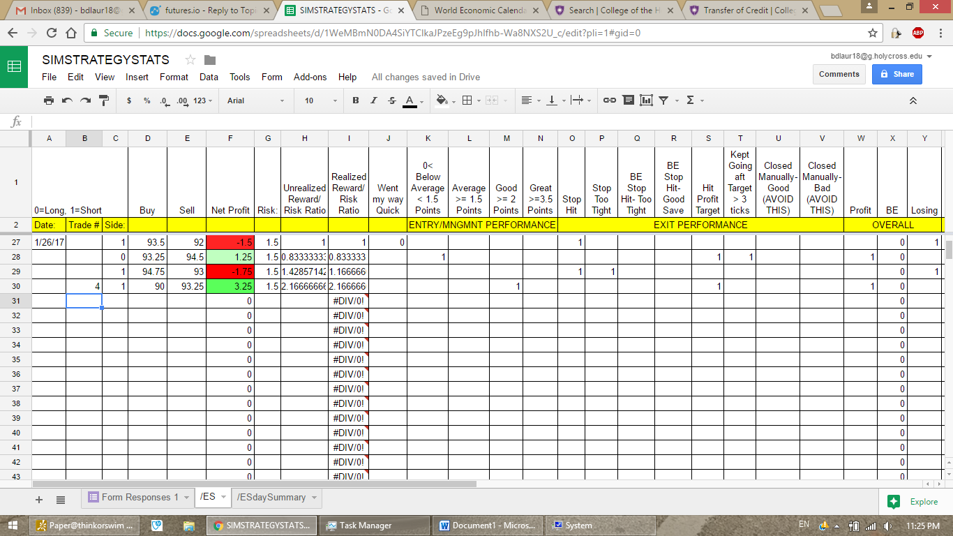Open the Arial font dropdown
Image resolution: width=953 pixels, height=536 pixels.
256,100
